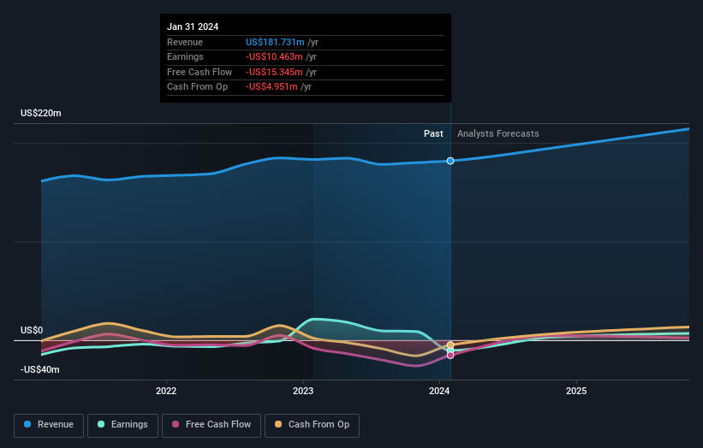703x448 pixels.
Task: Select the 2024 x-axis label
Action: click(439, 392)
